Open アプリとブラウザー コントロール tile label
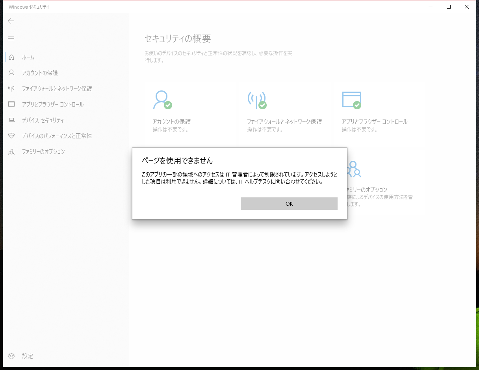479x370 pixels. tap(374, 122)
